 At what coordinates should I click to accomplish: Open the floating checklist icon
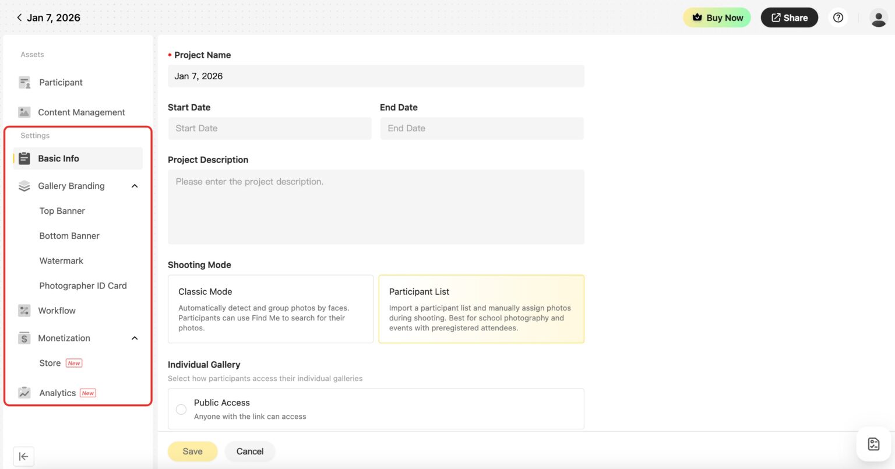click(873, 444)
